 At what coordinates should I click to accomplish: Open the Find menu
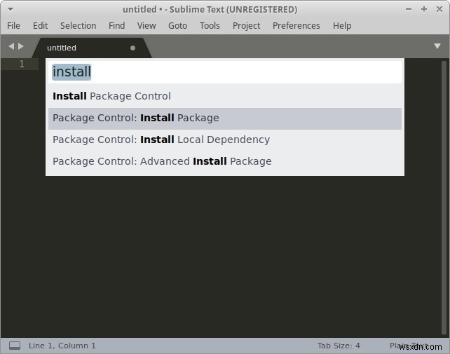pos(116,26)
